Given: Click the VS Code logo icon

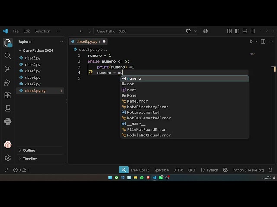Looking at the screenshot, I should click(5, 31).
